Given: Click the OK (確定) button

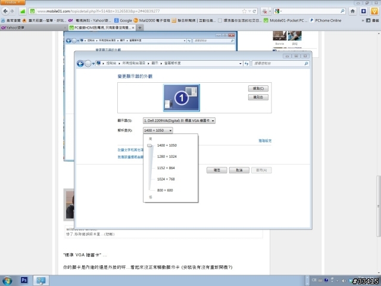Looking at the screenshot, I should tap(217, 170).
